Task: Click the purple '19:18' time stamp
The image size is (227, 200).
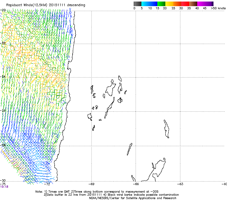Action: (4, 187)
